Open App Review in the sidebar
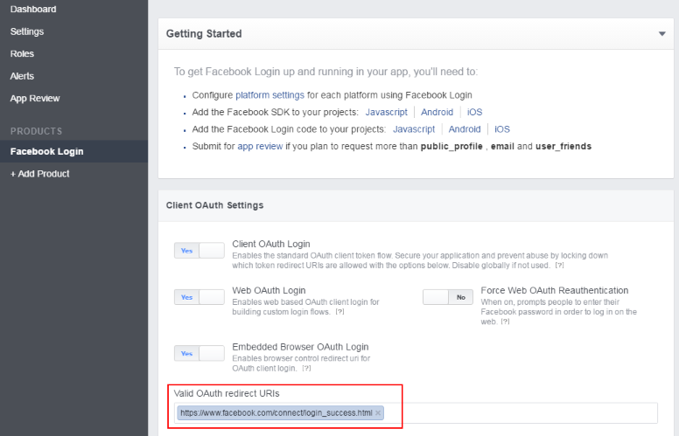 click(35, 99)
